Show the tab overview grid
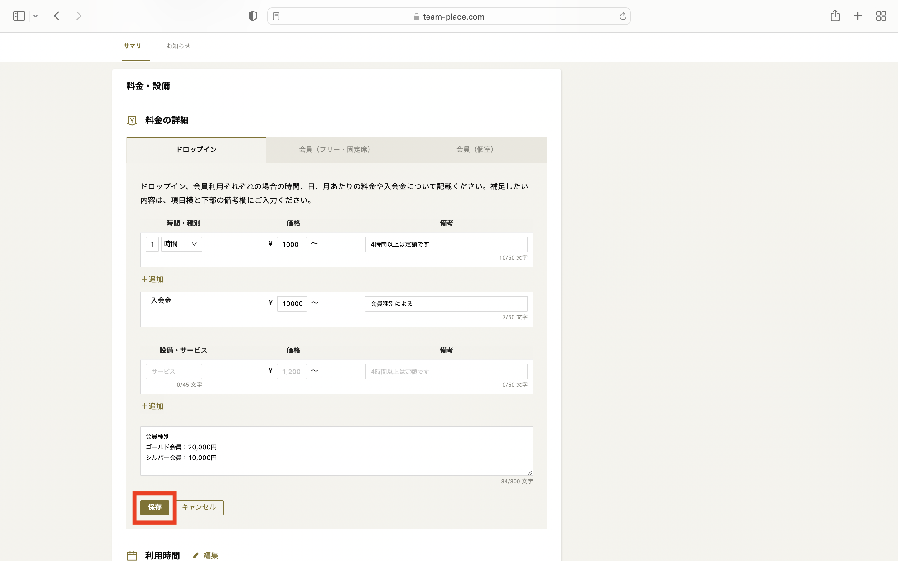Screen dimensions: 898x561 881,16
